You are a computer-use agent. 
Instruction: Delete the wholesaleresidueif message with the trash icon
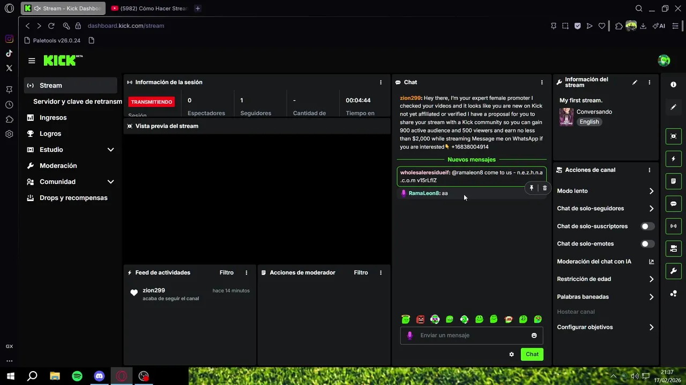click(545, 188)
